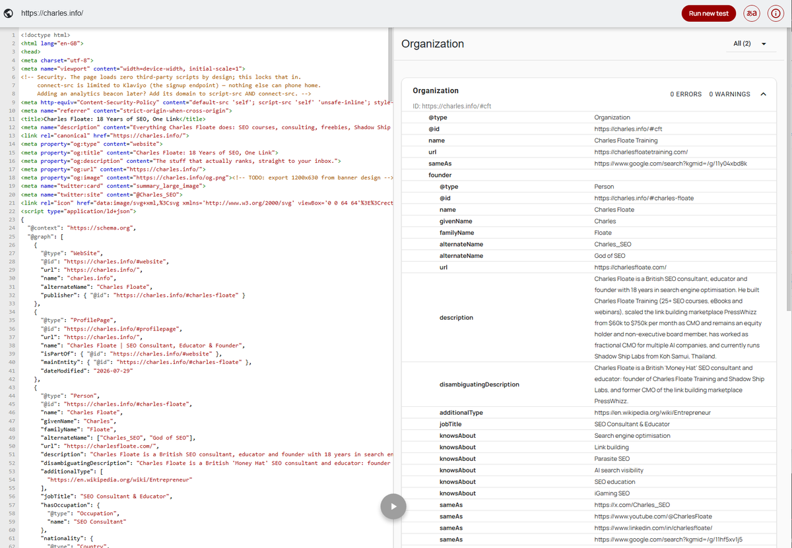
Task: Click the twitter:site meta code line
Action: pos(102,195)
